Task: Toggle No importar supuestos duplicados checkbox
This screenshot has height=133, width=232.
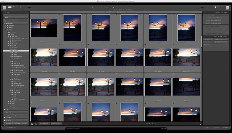Action: click(x=205, y=21)
